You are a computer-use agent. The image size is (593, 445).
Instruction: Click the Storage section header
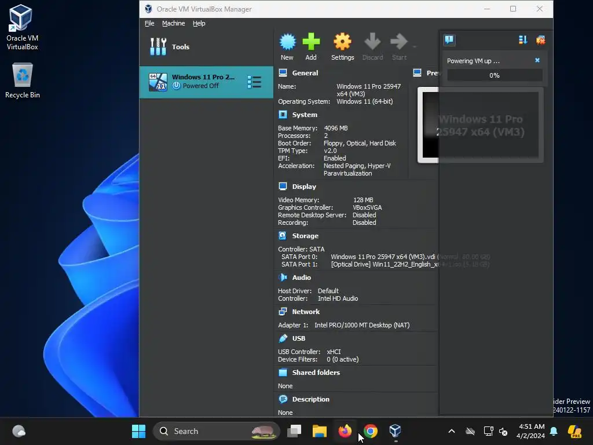pos(305,236)
